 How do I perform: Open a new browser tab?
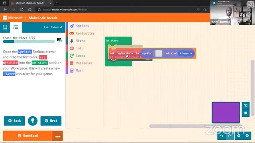click(x=57, y=3)
